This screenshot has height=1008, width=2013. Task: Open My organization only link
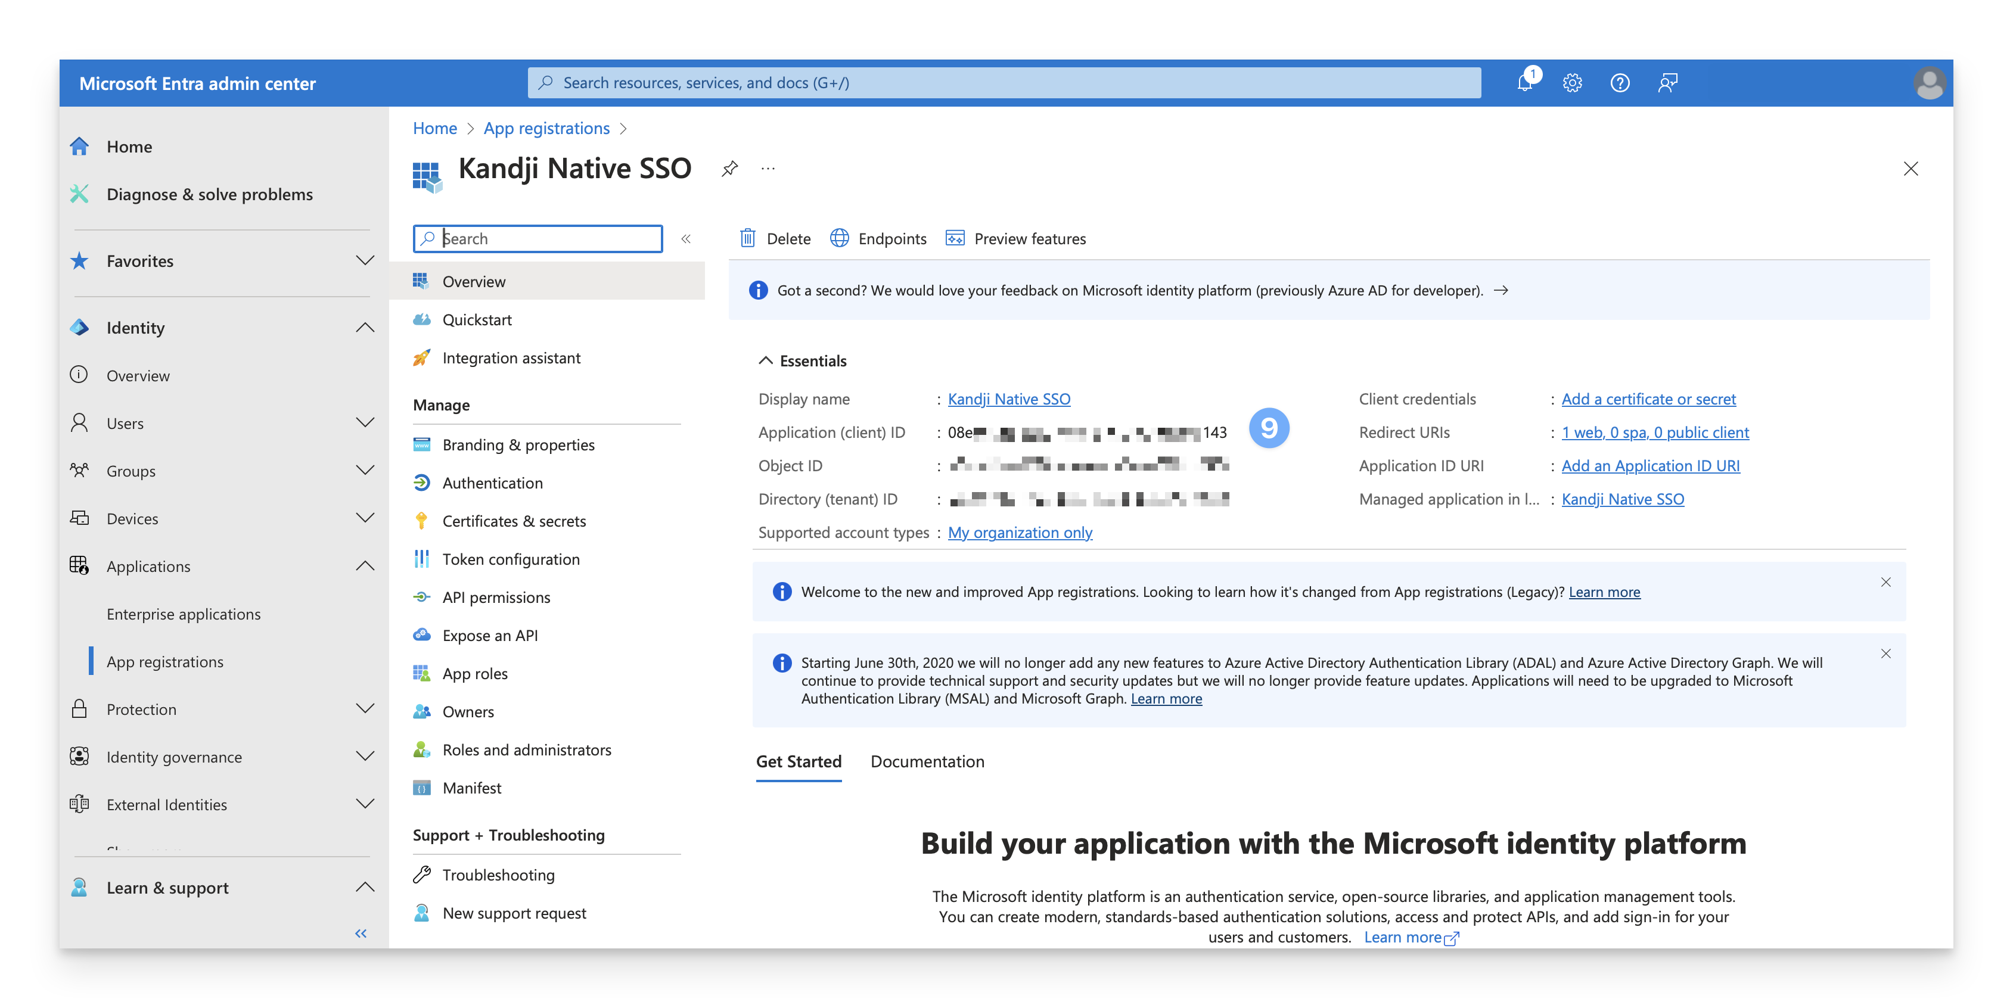[1020, 532]
